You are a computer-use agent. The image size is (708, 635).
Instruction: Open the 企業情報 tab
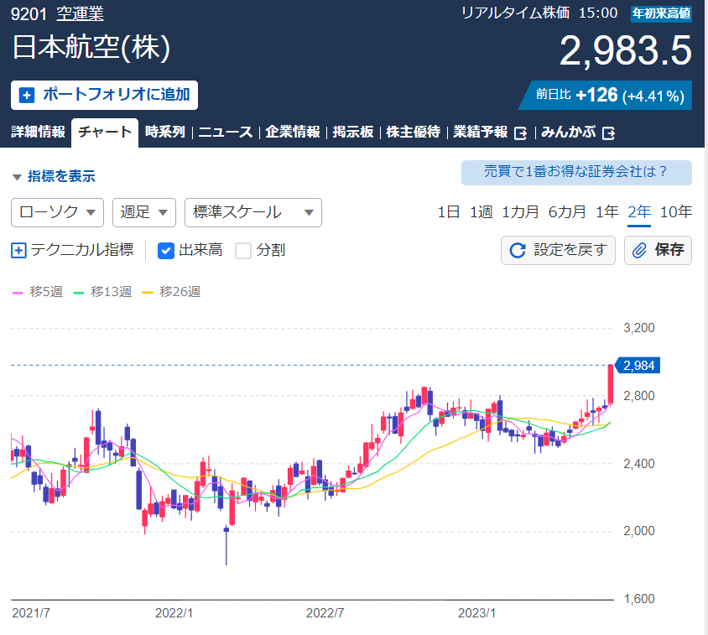pyautogui.click(x=293, y=132)
